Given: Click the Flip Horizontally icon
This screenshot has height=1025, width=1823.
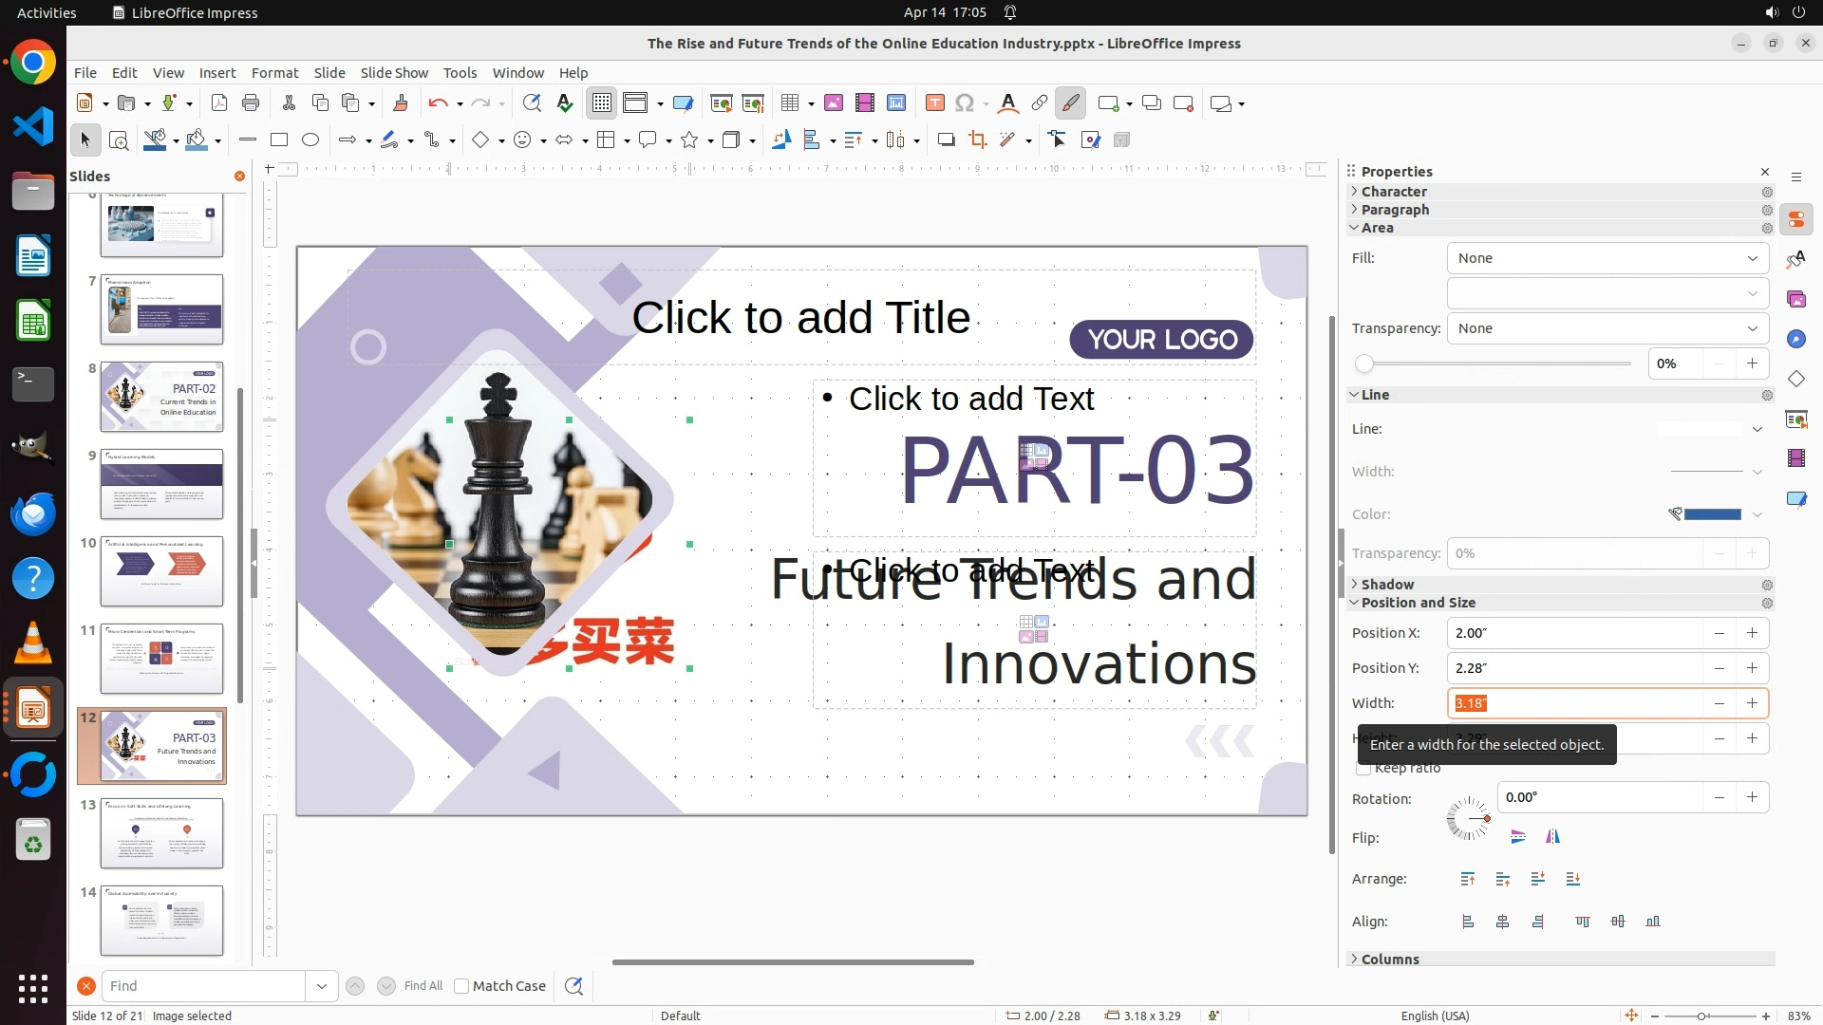Looking at the screenshot, I should pos(1552,837).
